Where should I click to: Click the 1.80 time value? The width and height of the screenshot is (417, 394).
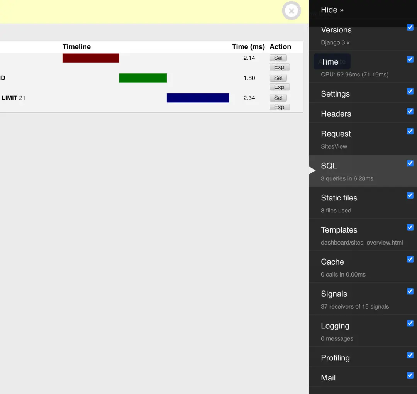[249, 78]
